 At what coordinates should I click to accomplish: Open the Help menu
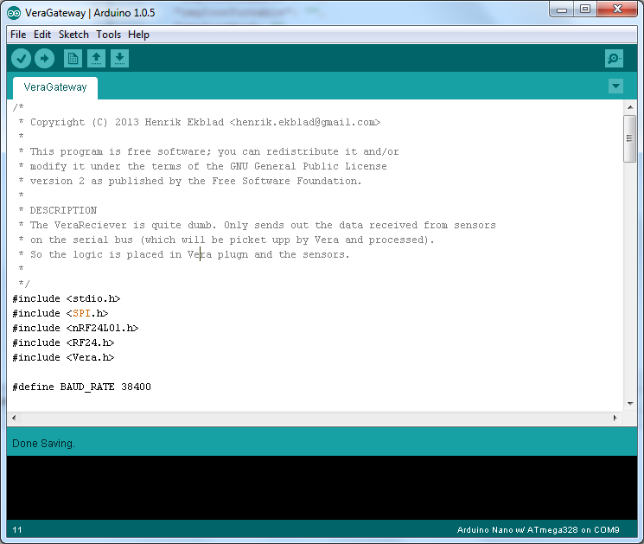138,35
